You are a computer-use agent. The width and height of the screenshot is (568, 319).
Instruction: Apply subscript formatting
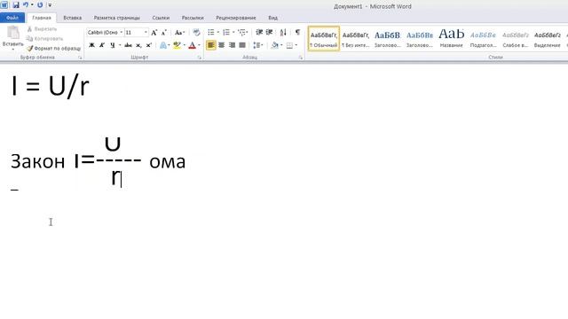point(138,45)
